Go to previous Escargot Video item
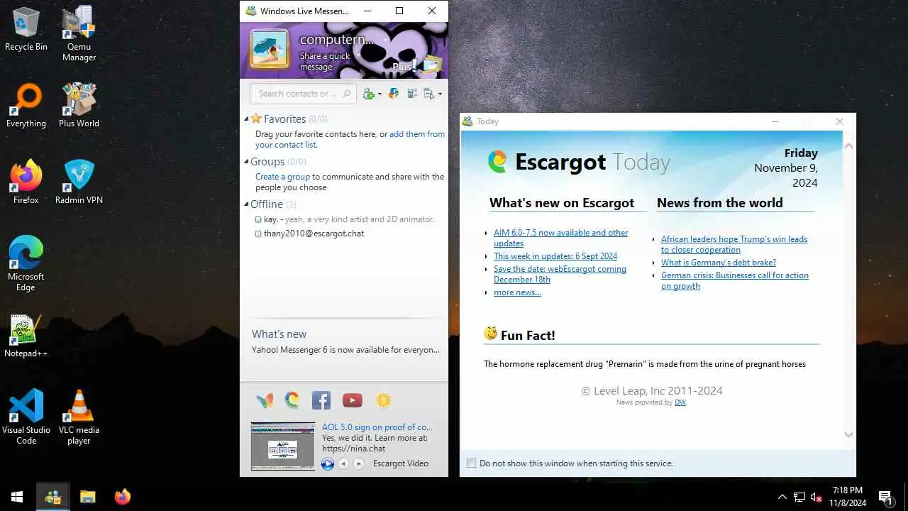The width and height of the screenshot is (908, 511). pos(343,463)
